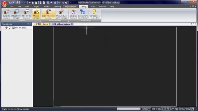Launch the Macros manager
The height and width of the screenshot is (111, 198).
(x=36, y=14)
